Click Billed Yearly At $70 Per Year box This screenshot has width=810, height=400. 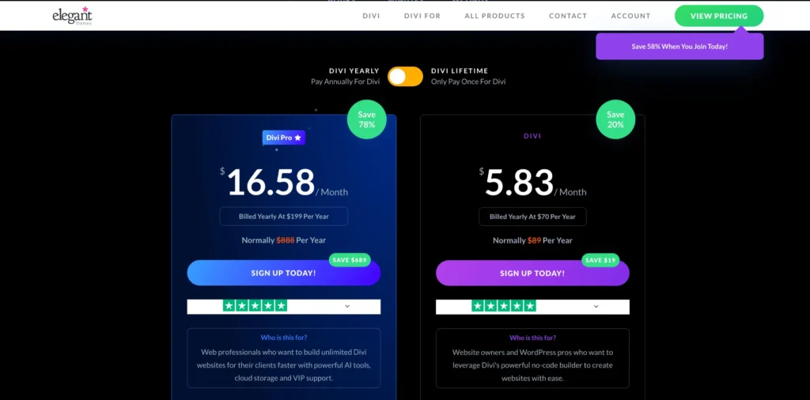pyautogui.click(x=532, y=217)
